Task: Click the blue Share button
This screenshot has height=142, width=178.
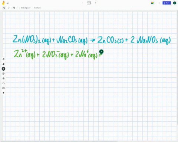Action: [x=167, y=3]
